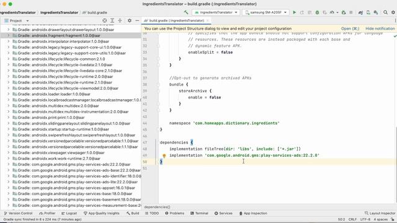
Task: Open the Version Control tool window
Action: [18, 213]
